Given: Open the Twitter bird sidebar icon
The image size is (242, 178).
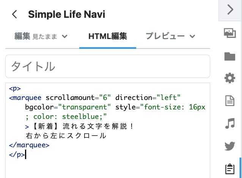Looking at the screenshot, I should pyautogui.click(x=230, y=146).
